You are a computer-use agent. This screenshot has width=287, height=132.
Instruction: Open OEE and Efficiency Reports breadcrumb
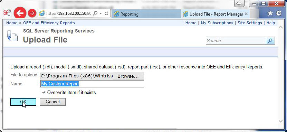pyautogui.click(x=49, y=23)
